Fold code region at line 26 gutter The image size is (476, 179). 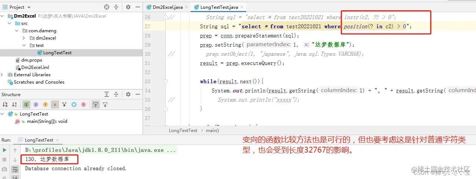click(x=166, y=17)
